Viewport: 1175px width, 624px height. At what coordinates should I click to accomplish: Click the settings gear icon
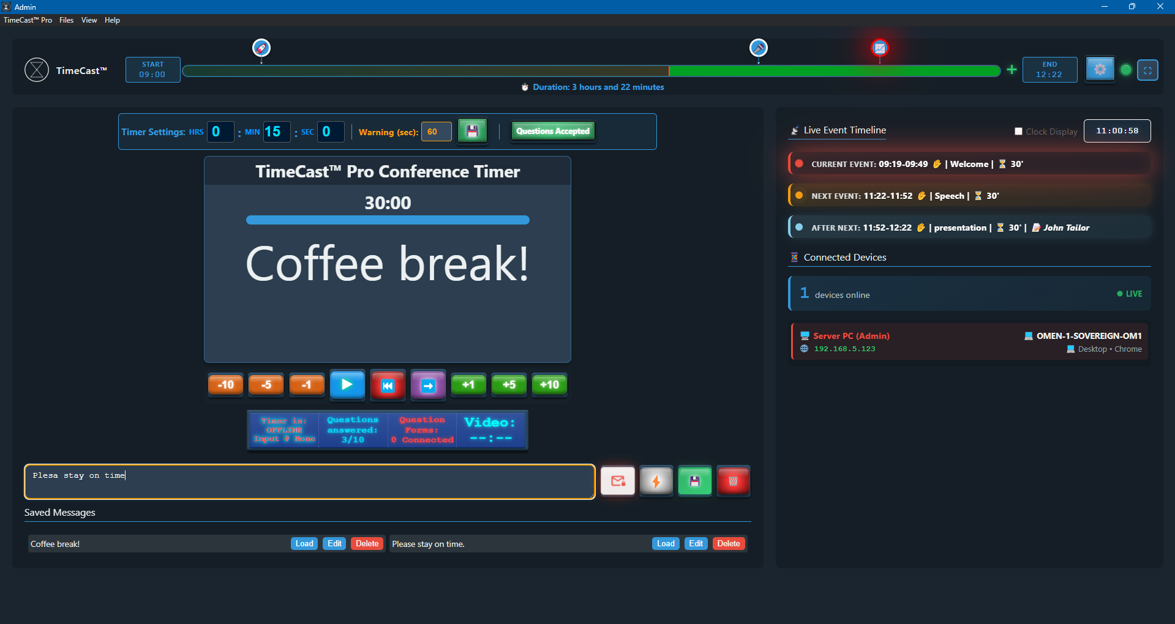(1100, 69)
